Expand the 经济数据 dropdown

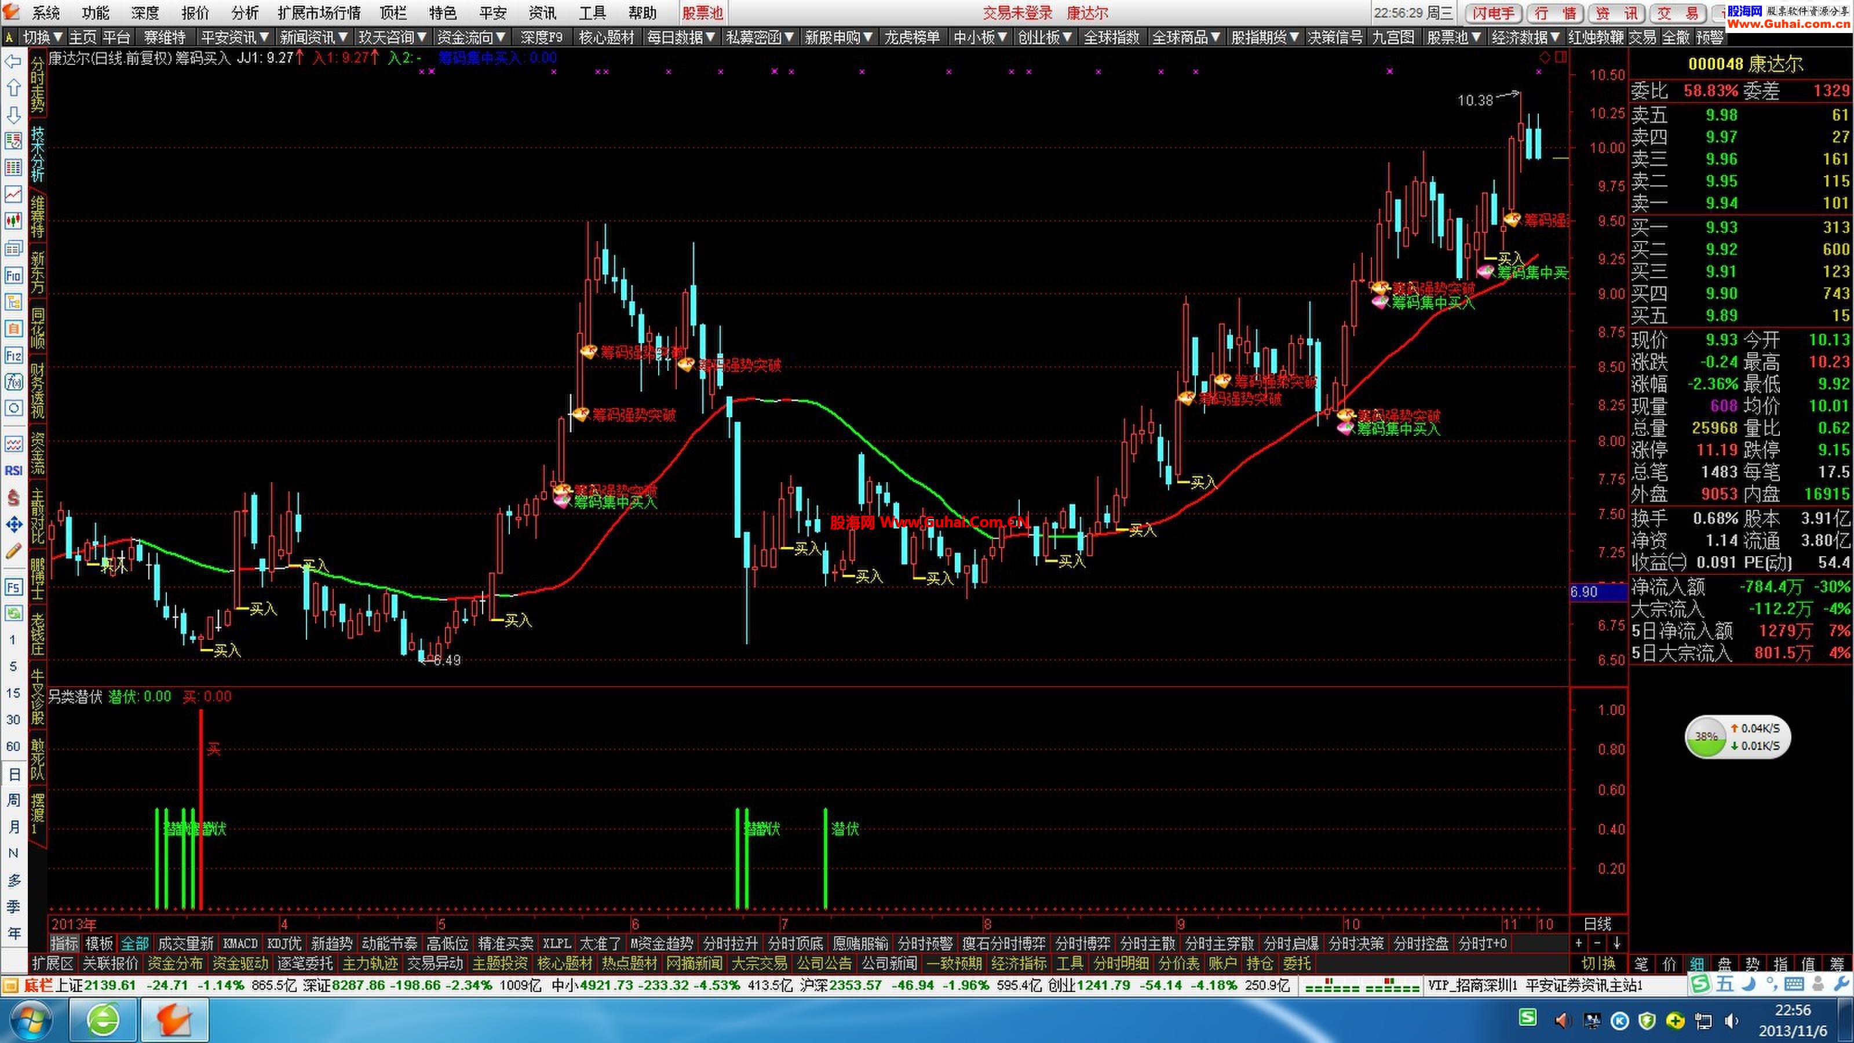[1526, 37]
